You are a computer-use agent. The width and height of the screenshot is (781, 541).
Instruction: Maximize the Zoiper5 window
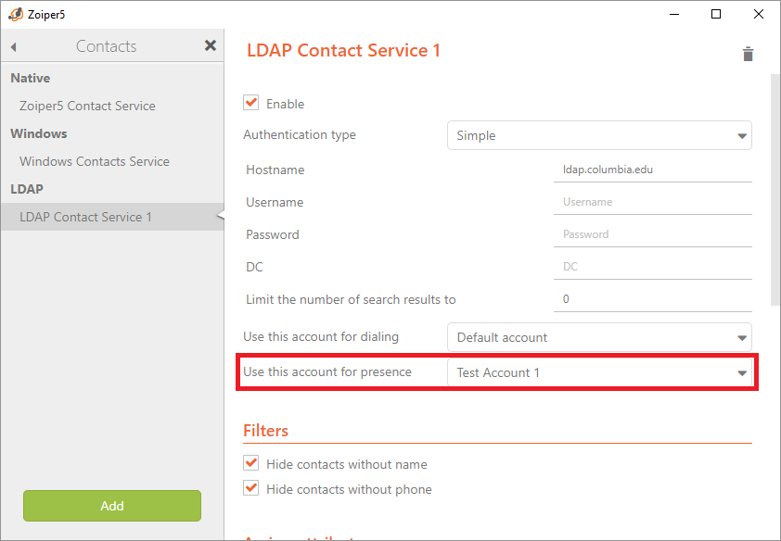coord(716,14)
